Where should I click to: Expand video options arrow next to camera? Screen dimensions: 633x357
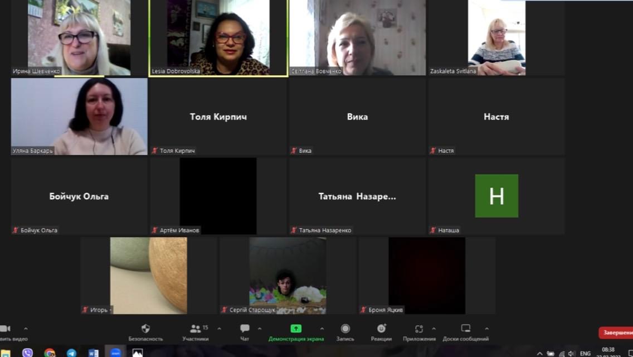[x=26, y=329]
